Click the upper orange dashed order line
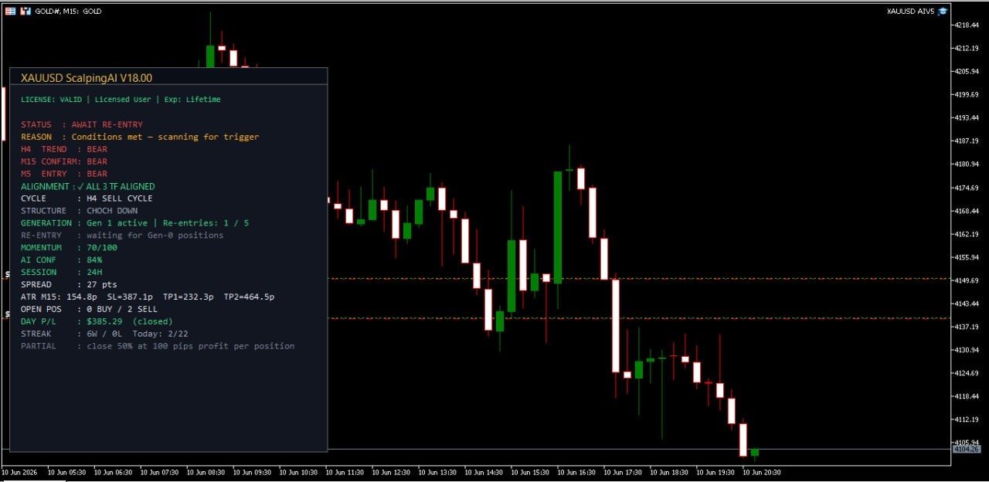The image size is (989, 482). tap(640, 278)
